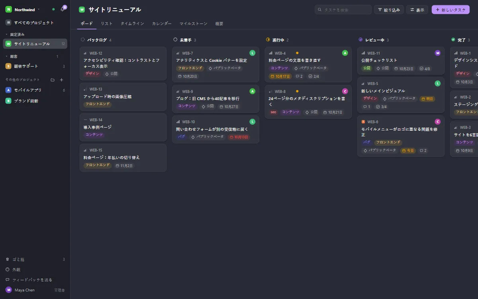Image resolution: width=478 pixels, height=299 pixels.
Task: Click the 未着手 column status icon
Action: tap(175, 40)
